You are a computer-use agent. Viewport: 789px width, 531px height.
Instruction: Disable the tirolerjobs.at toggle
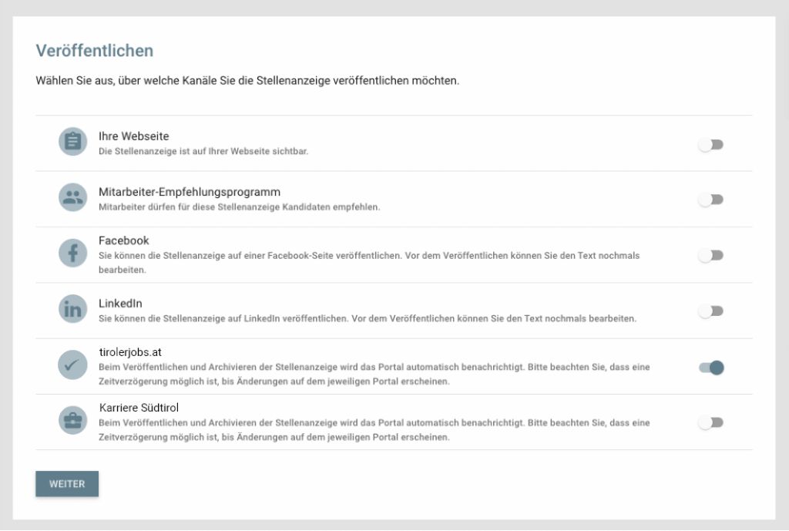pyautogui.click(x=711, y=368)
